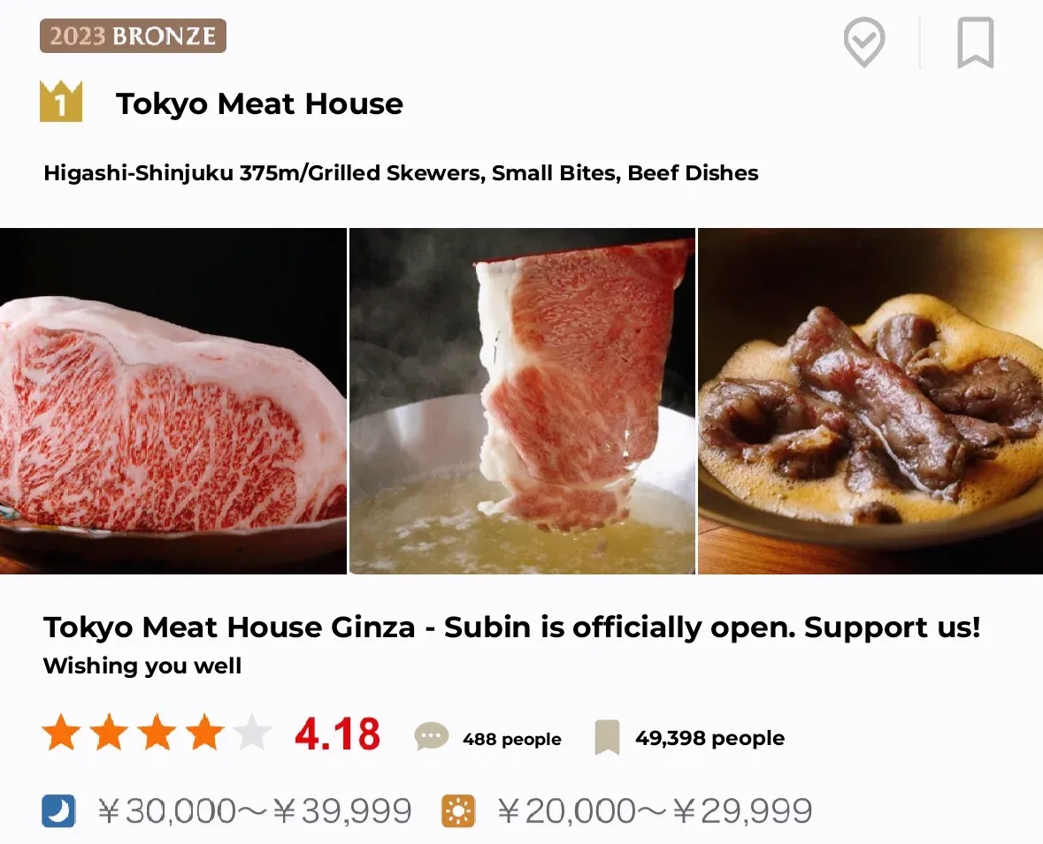The width and height of the screenshot is (1043, 844).
Task: Toggle the save bookmark for Tokyo Meat House
Action: coord(975,42)
